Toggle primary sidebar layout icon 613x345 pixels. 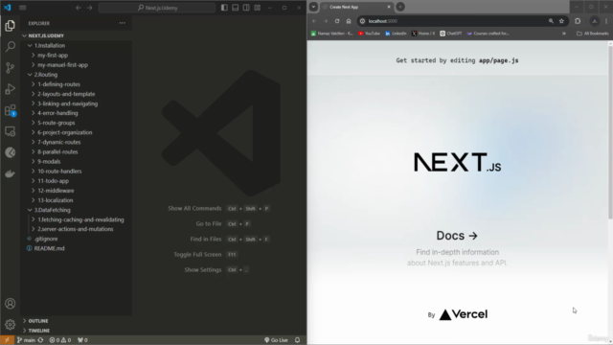224,8
